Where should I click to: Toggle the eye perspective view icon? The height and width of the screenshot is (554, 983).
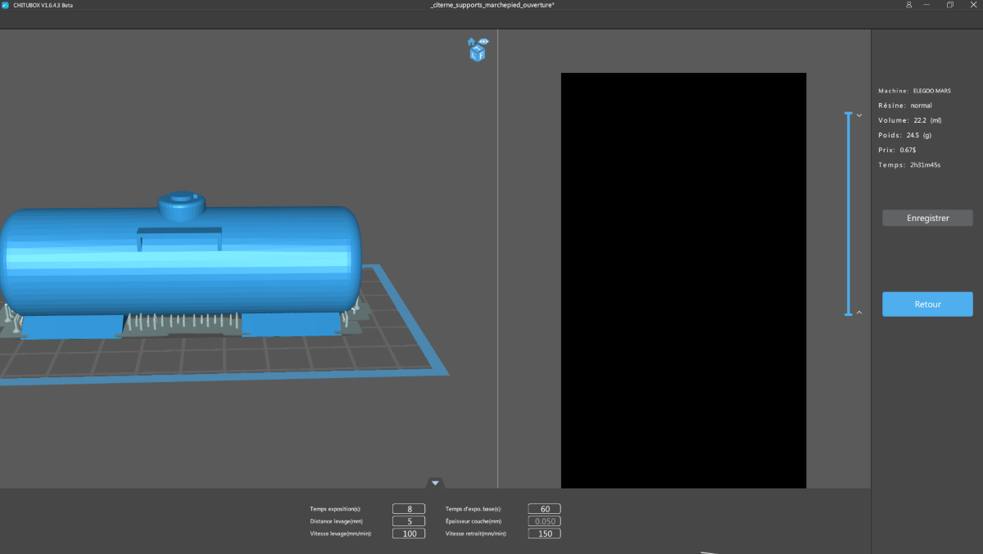click(483, 41)
